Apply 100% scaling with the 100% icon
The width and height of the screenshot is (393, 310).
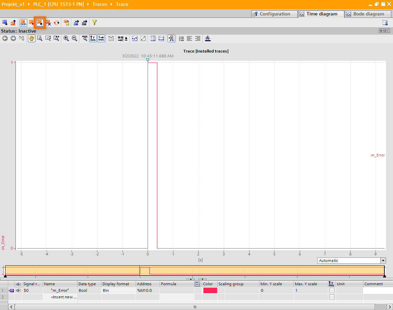85,38
